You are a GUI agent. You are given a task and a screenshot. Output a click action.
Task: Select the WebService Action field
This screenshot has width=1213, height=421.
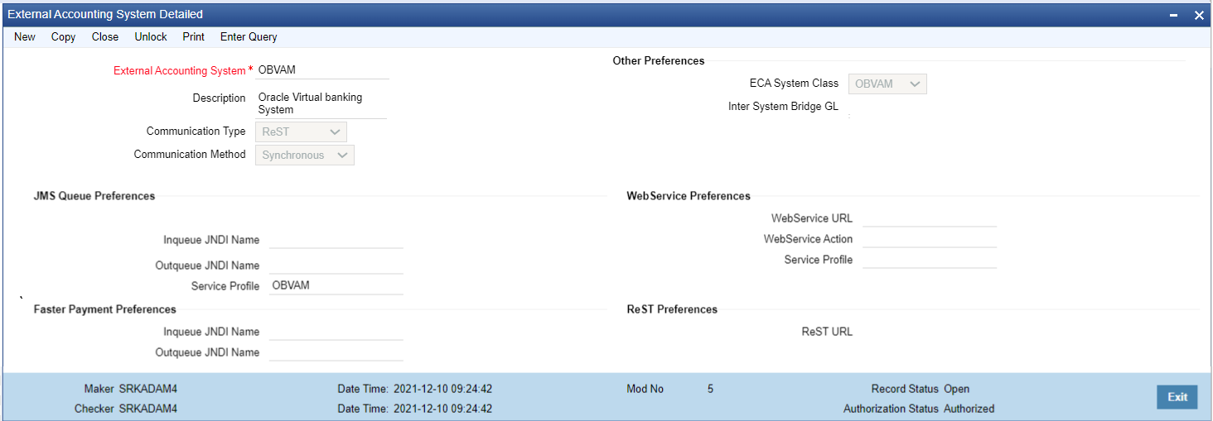point(930,239)
